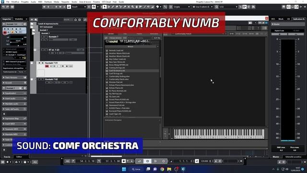This screenshot has width=307, height=173.
Task: Click the Add Track plus icon
Action: tap(32, 20)
